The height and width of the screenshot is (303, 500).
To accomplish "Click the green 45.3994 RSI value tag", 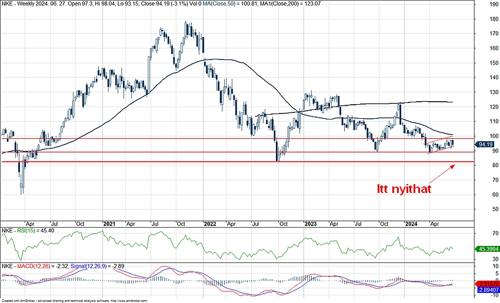I will pos(486,249).
